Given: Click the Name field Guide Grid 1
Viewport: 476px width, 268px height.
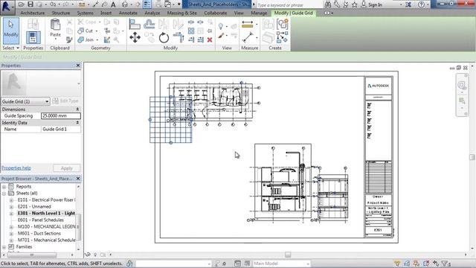Looking at the screenshot, I should 61,129.
